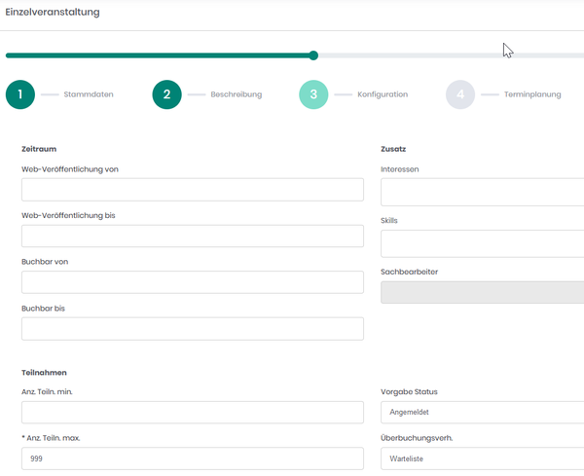Click the progress bar handle
Screen dimensions: 584x476
(313, 55)
